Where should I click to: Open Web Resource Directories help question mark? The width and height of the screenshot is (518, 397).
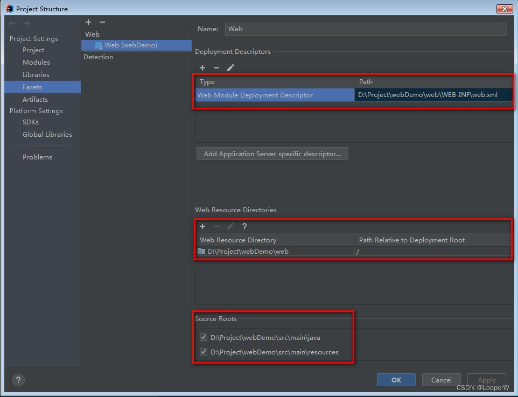tap(244, 226)
